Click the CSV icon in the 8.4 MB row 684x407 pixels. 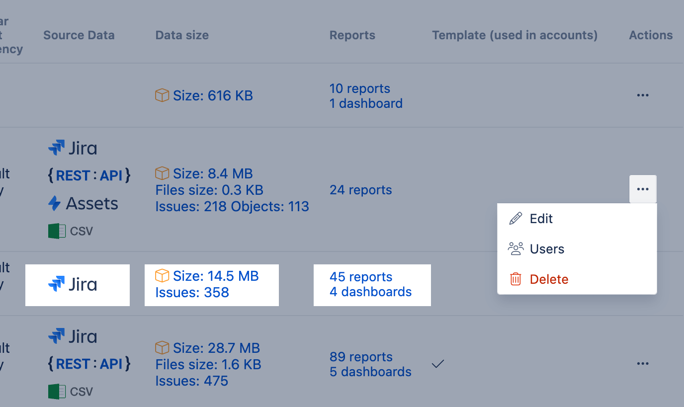[71, 231]
